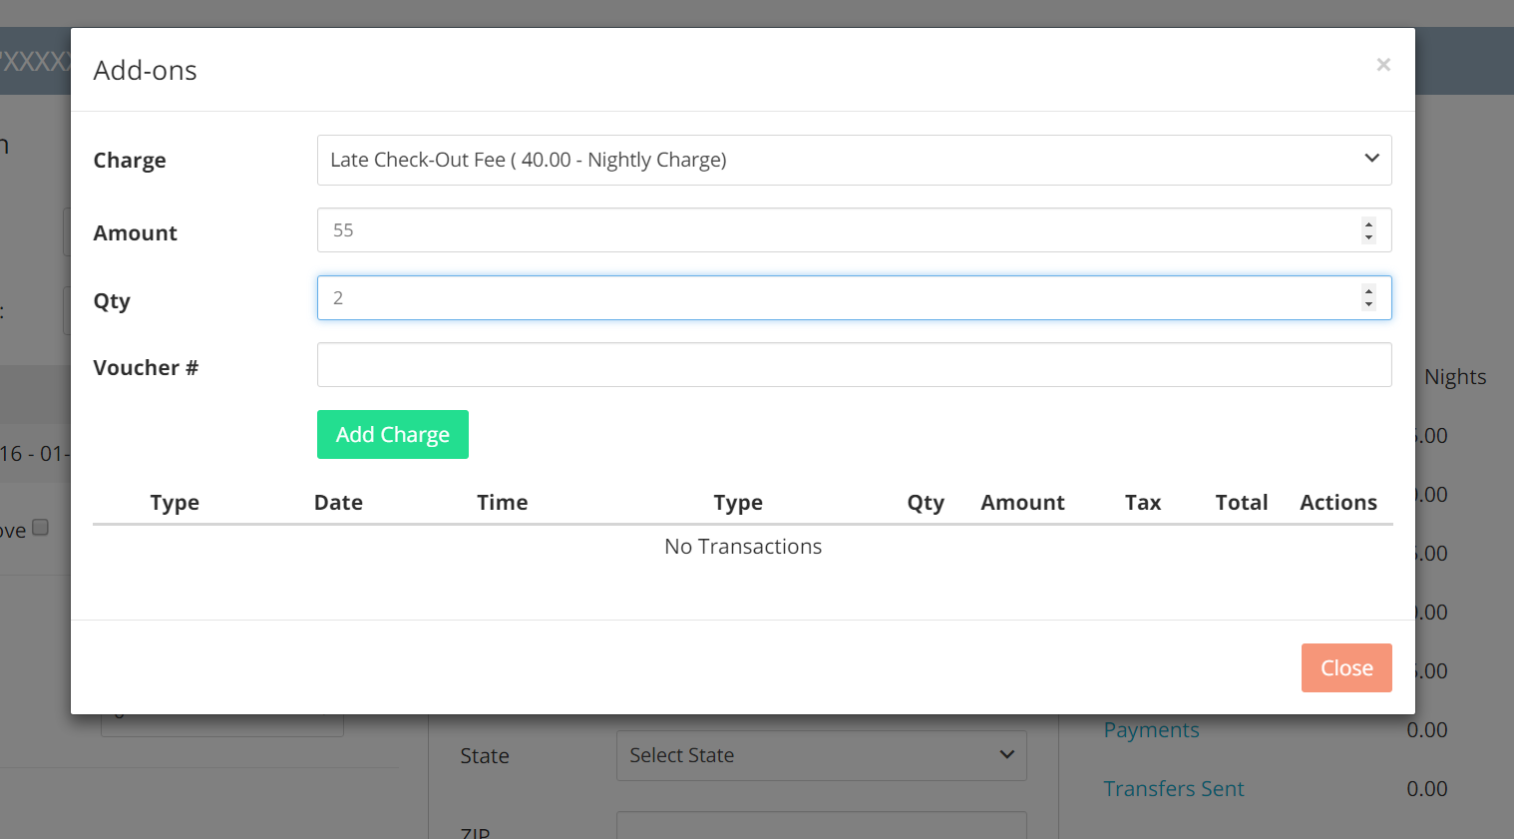The height and width of the screenshot is (839, 1514).
Task: Click the Amount input field
Action: coord(854,230)
